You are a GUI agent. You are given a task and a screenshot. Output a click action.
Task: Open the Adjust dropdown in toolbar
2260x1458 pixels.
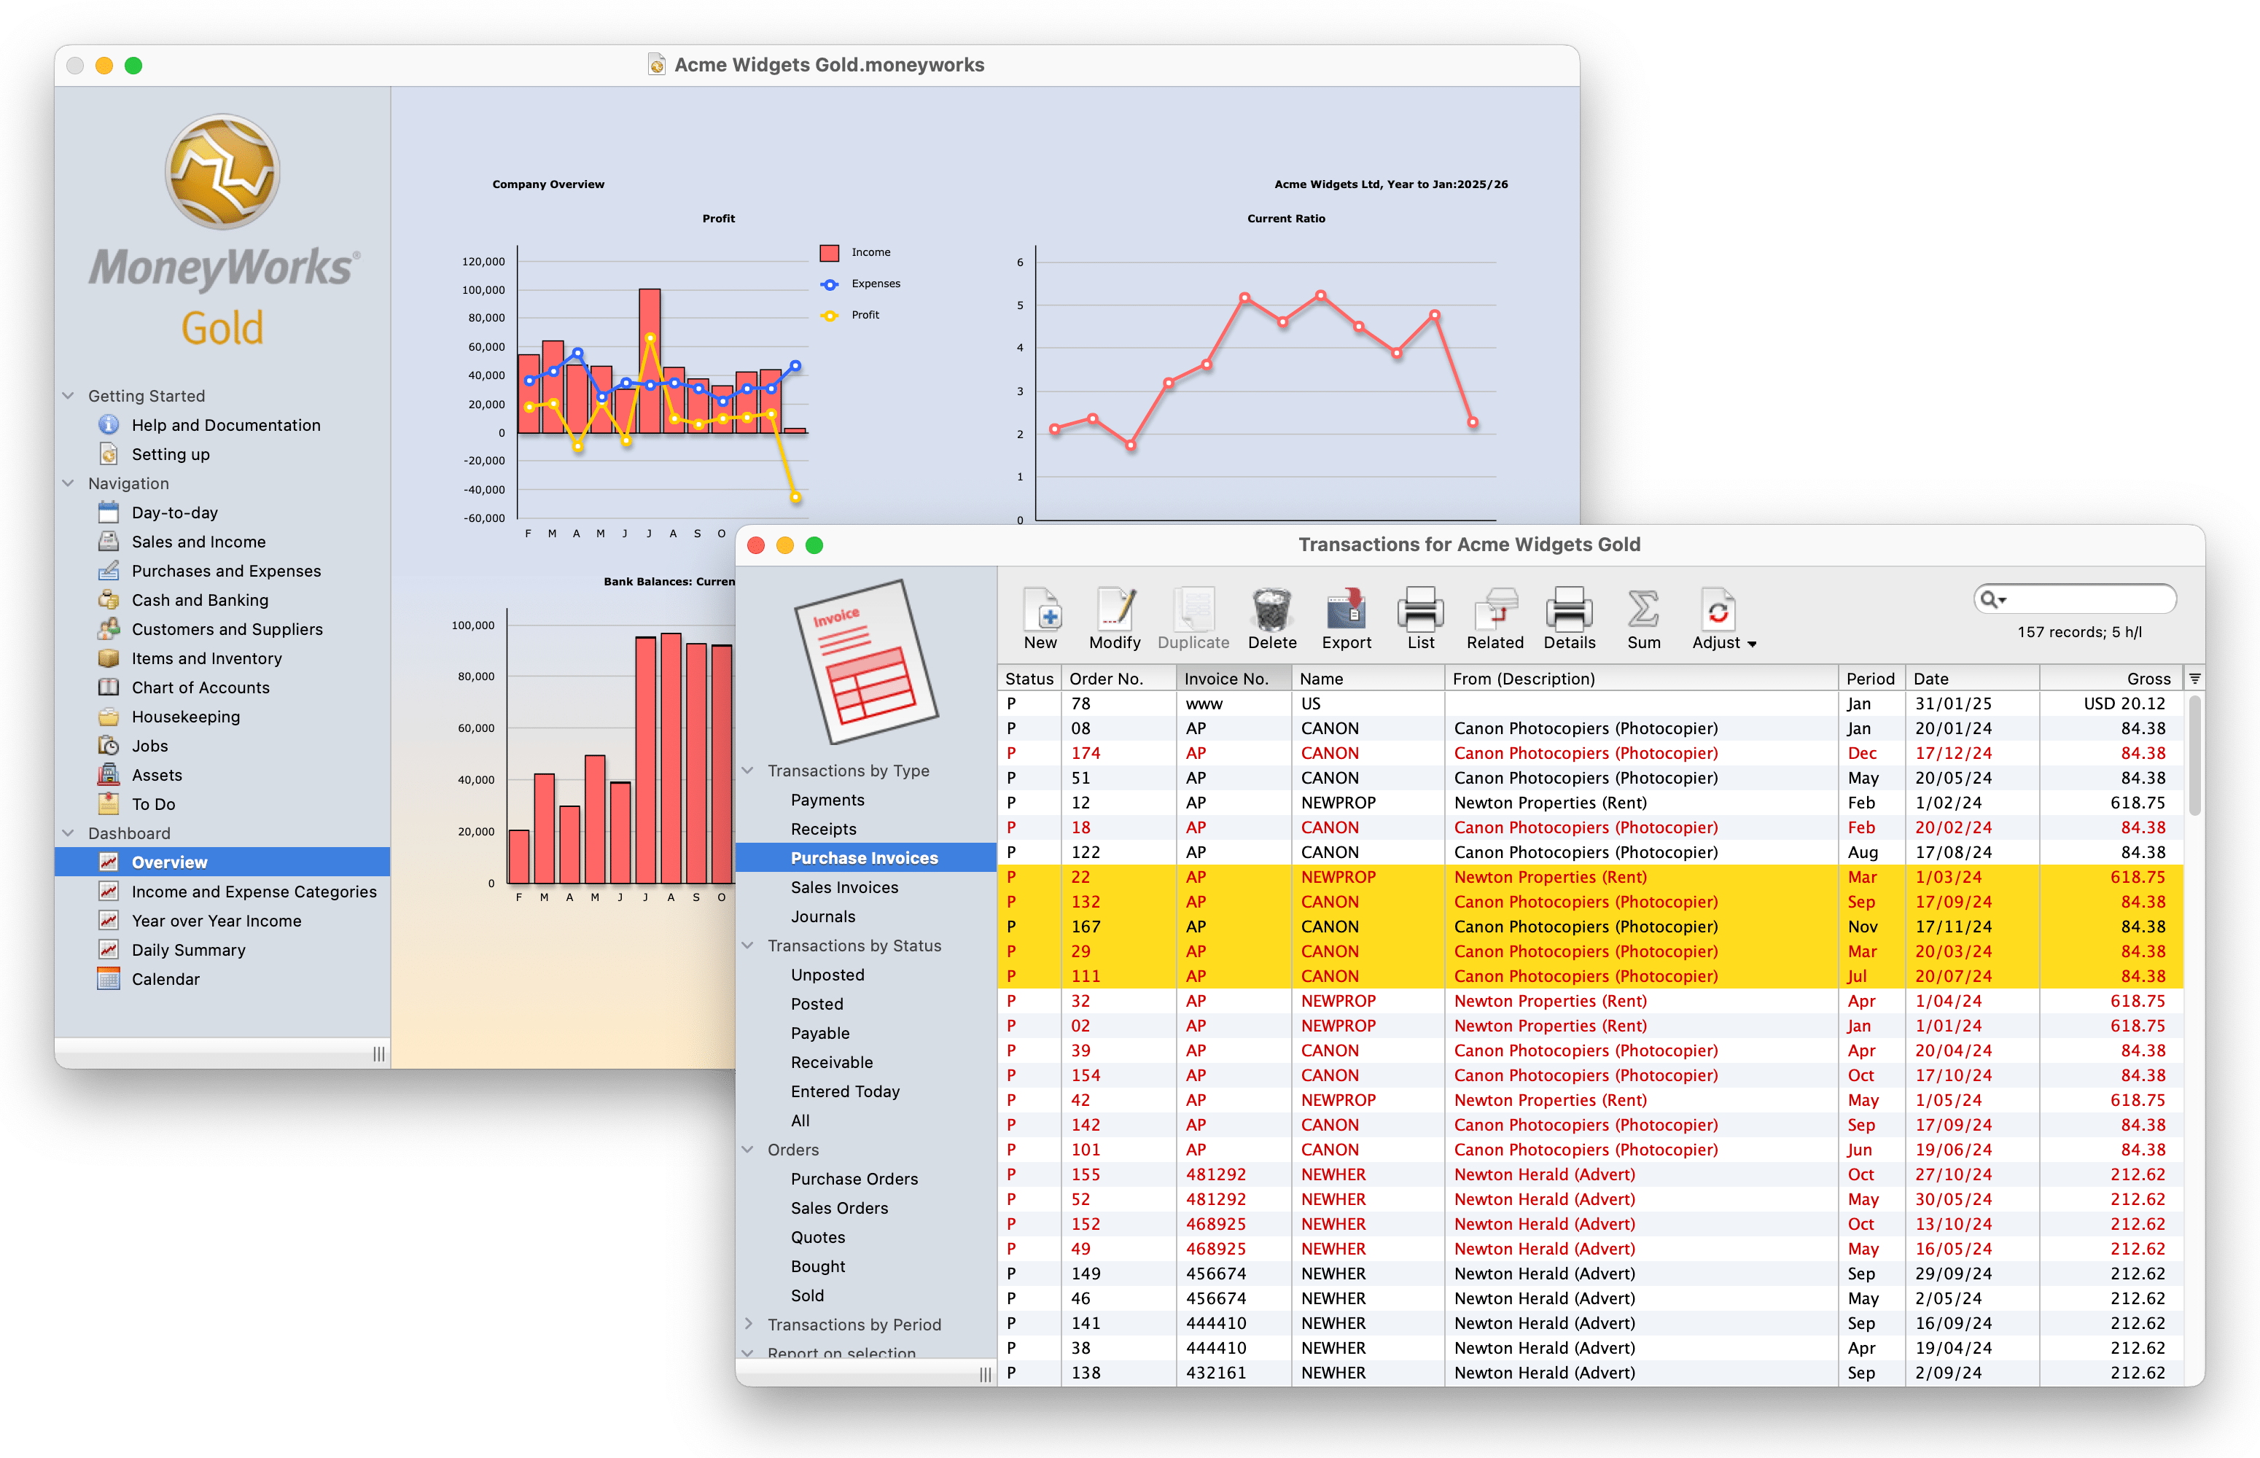tap(1723, 618)
